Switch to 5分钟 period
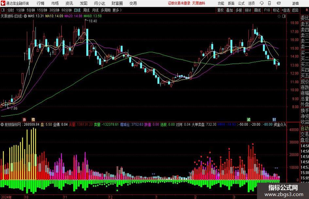Image resolution: width=309 pixels, height=199 pixels. 31,10
